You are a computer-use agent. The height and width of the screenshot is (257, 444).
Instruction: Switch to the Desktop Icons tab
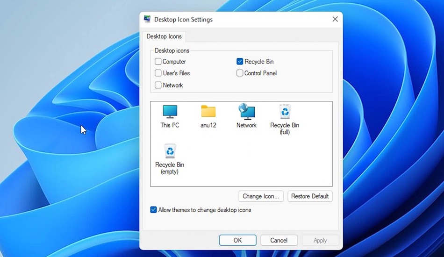(164, 36)
